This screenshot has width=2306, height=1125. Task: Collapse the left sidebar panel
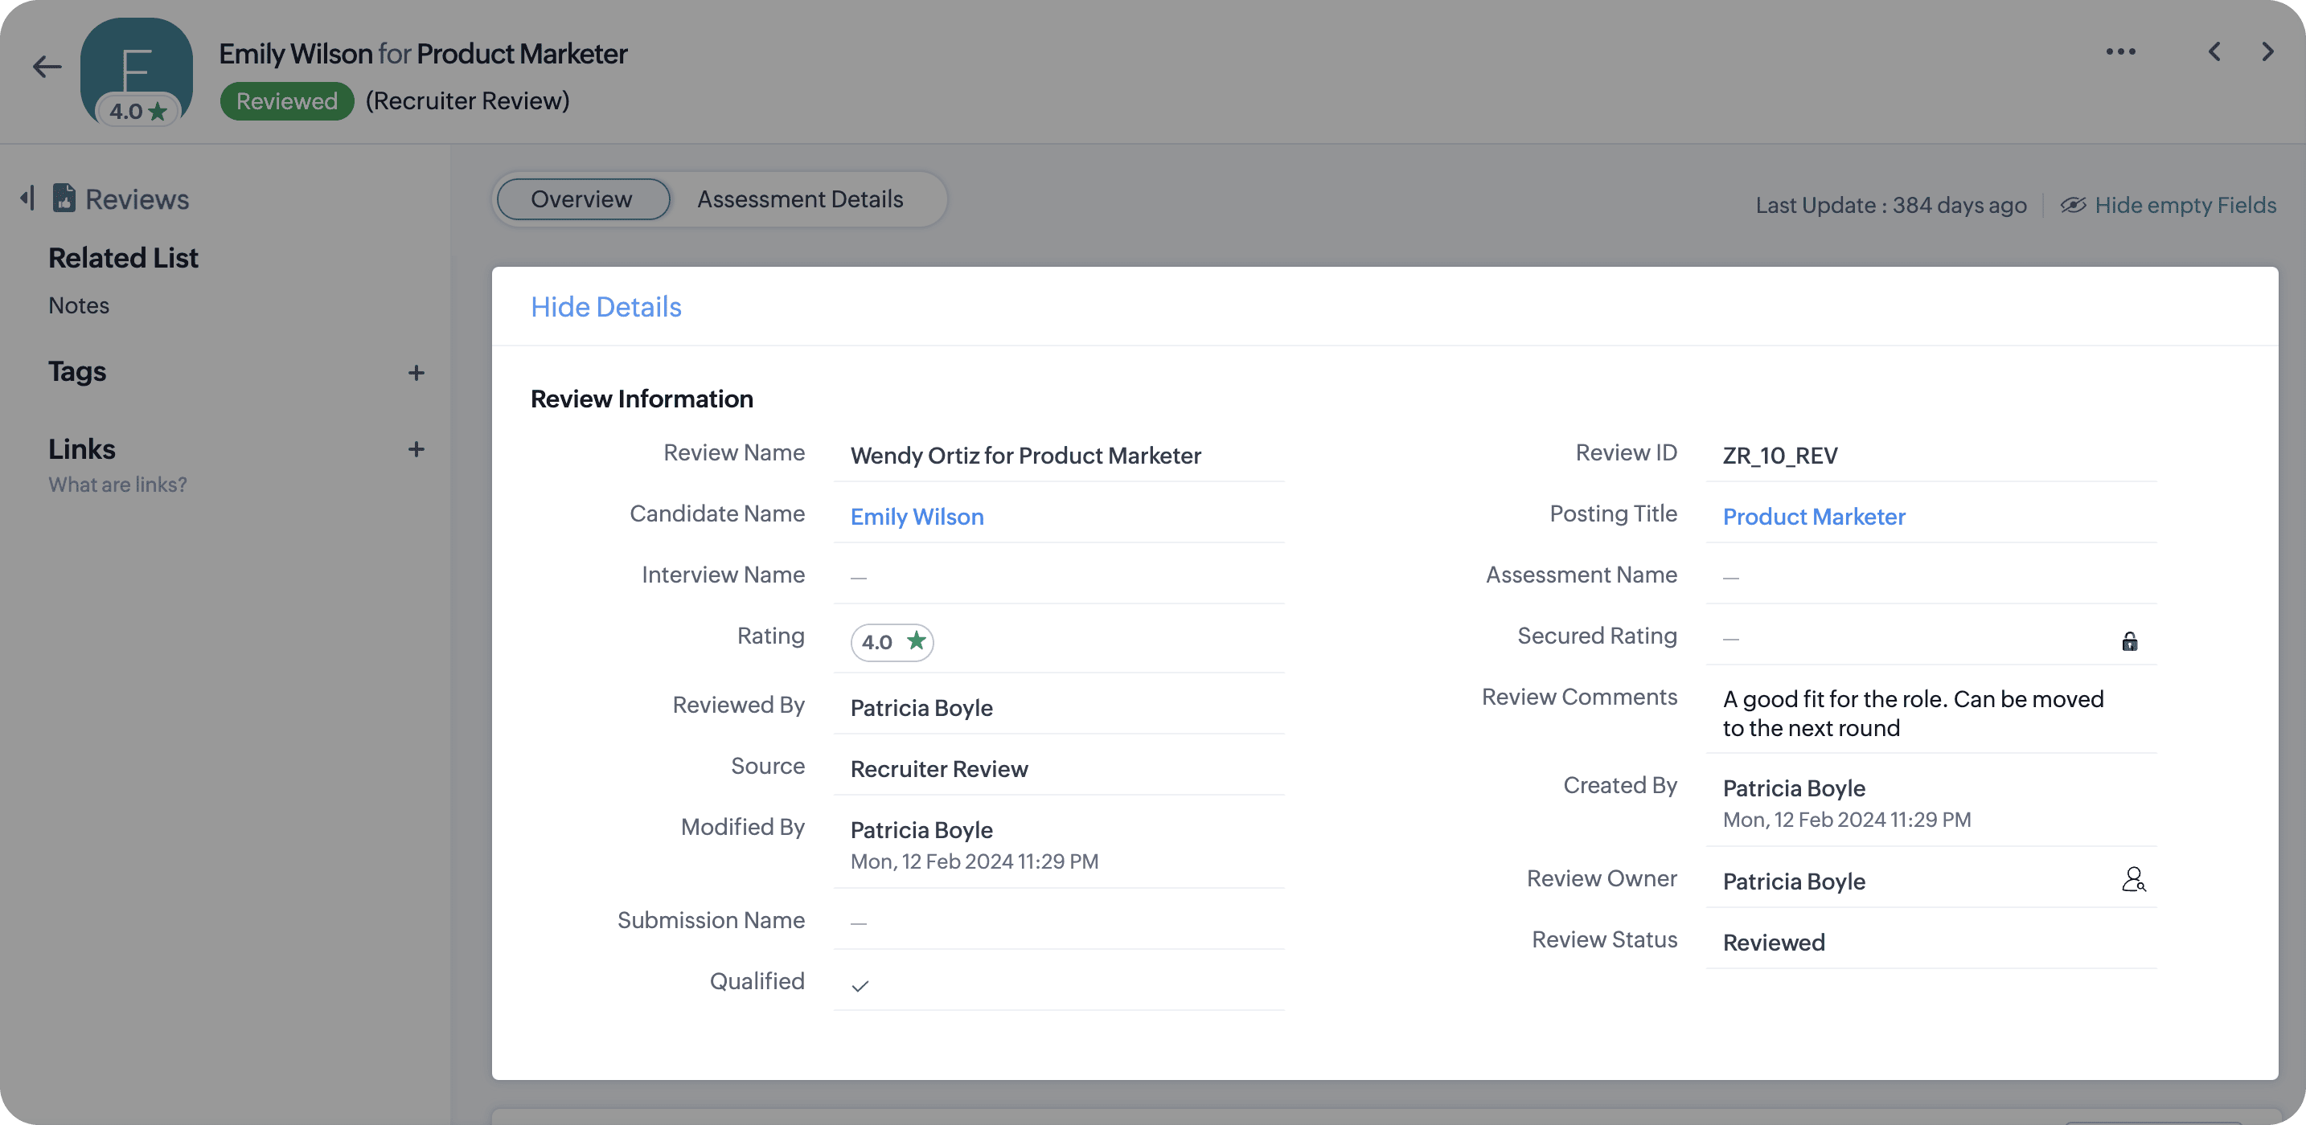point(28,198)
